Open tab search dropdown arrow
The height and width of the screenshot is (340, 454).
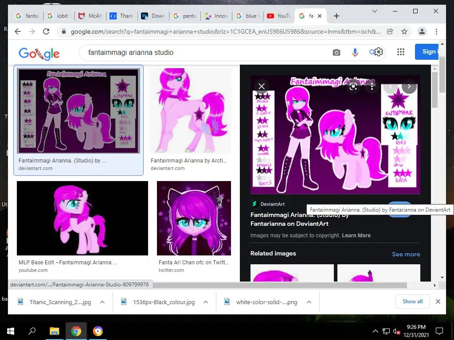[x=374, y=11]
